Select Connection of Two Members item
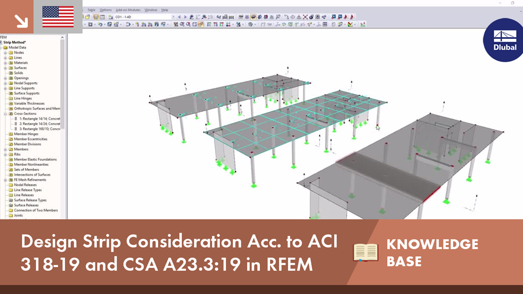The image size is (523, 294). (x=36, y=210)
